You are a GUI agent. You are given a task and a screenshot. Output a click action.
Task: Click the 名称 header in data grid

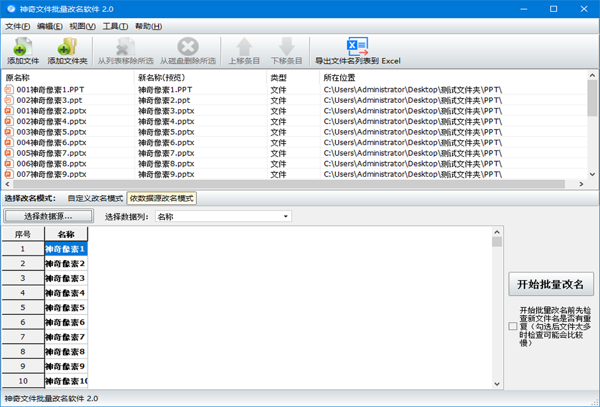click(x=66, y=234)
